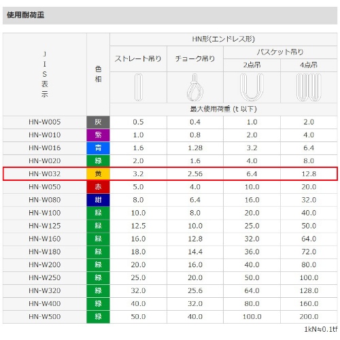Click the 72.0 four-point value for HN-W180
This screenshot has width=340, height=340.
[309, 252]
